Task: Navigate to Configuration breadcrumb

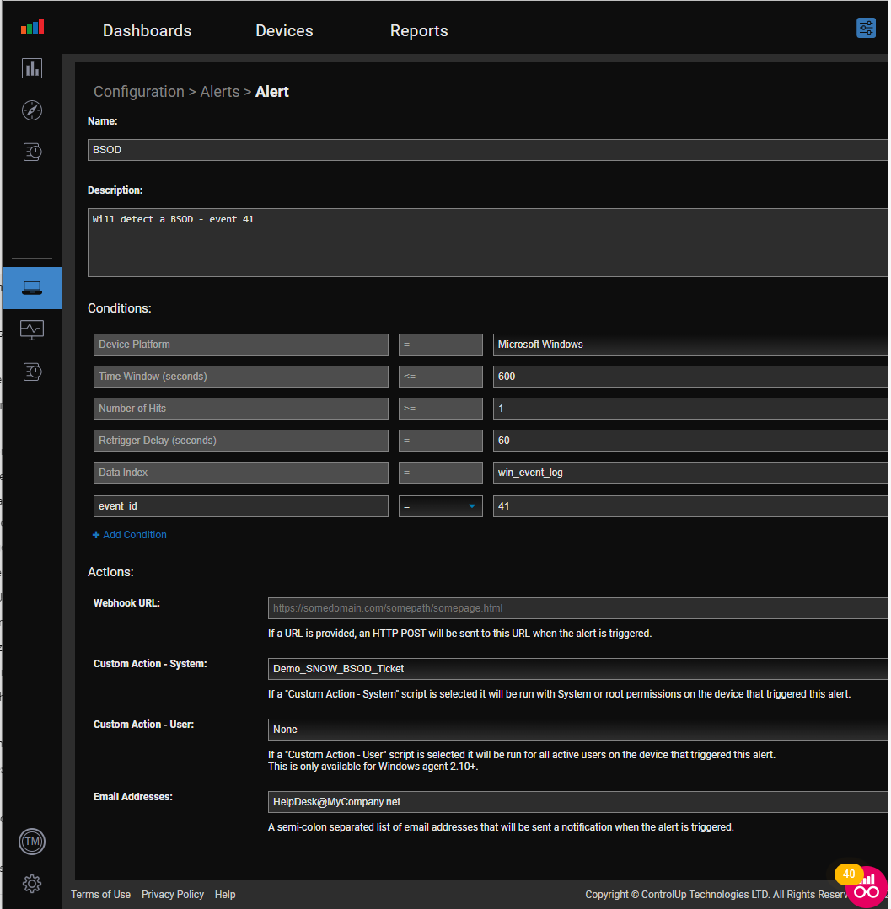Action: [x=138, y=92]
